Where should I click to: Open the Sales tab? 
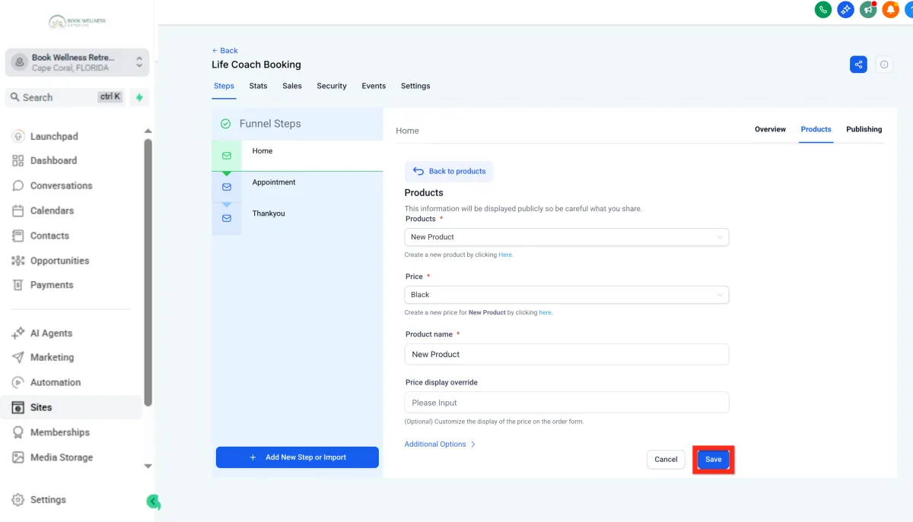292,86
